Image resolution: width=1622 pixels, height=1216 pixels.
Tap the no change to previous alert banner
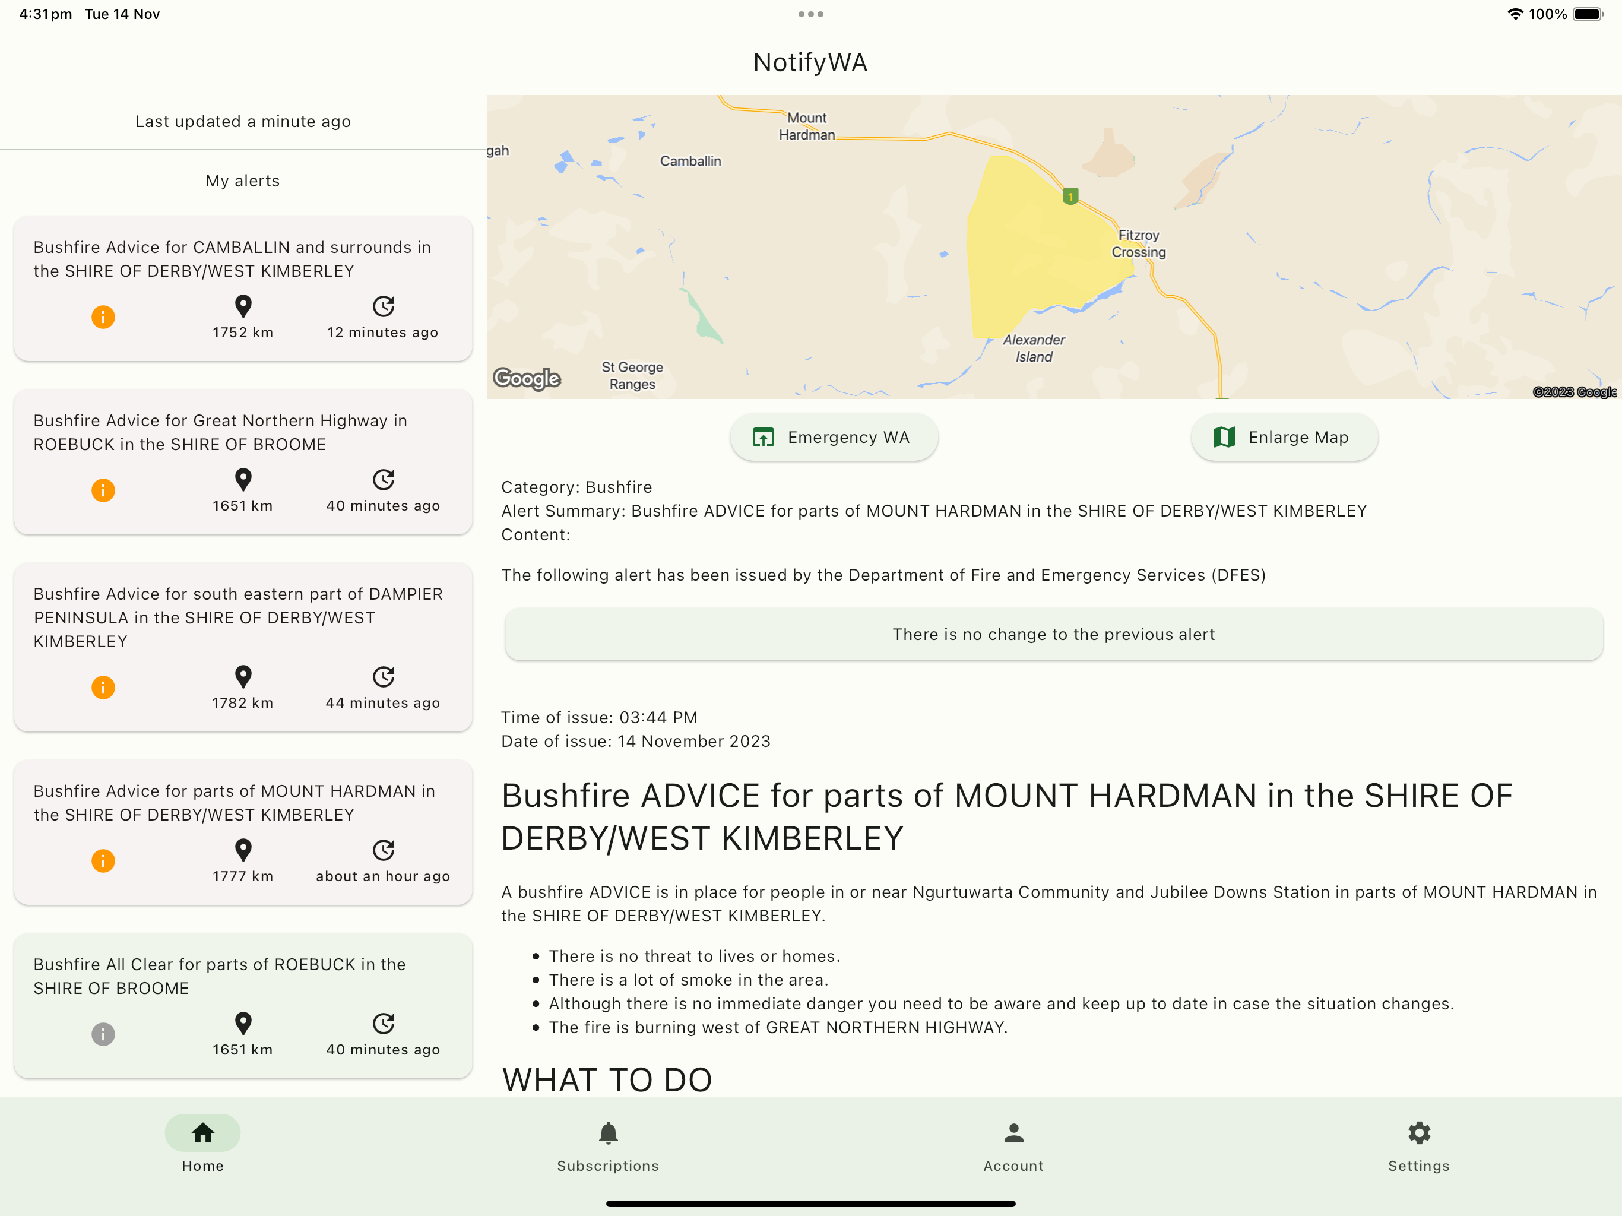click(x=1054, y=634)
